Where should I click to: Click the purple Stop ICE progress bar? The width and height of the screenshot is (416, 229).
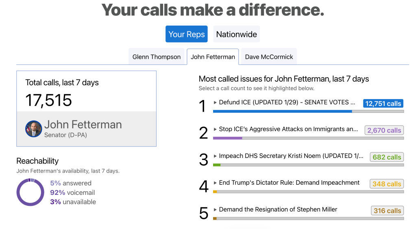[x=227, y=138]
